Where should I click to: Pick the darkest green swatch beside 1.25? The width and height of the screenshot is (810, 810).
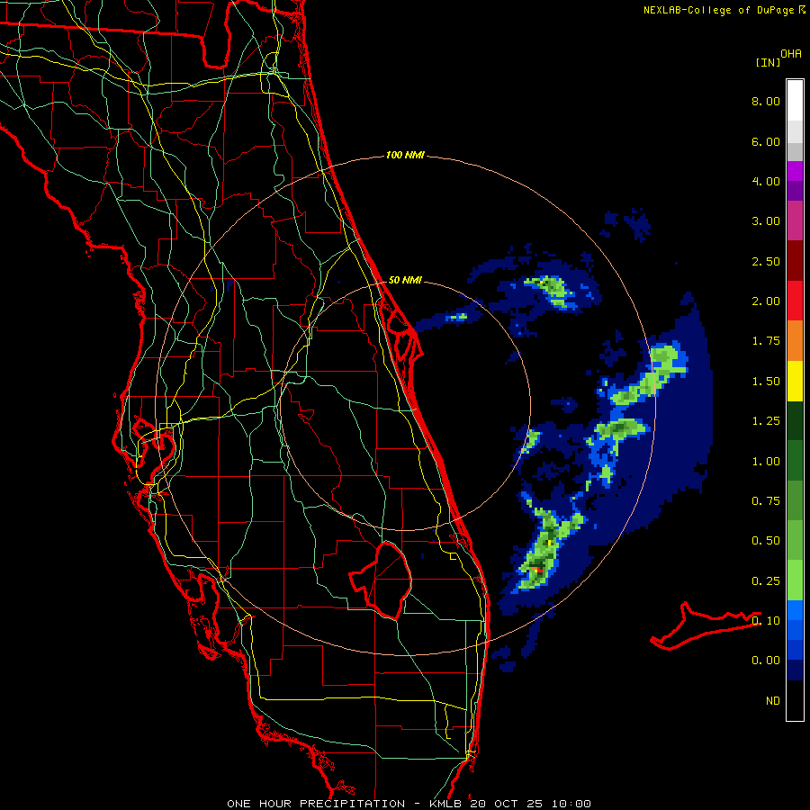click(x=795, y=420)
